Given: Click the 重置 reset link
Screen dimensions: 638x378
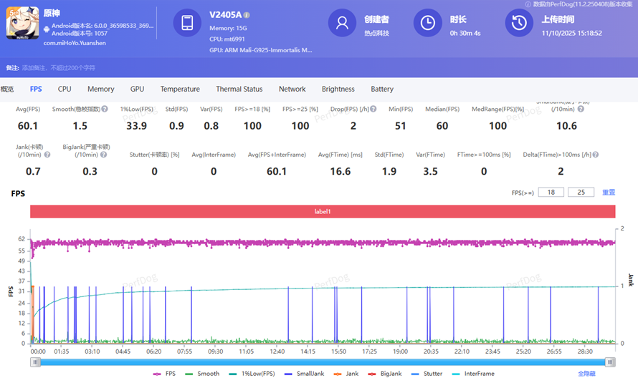Looking at the screenshot, I should pyautogui.click(x=608, y=193).
